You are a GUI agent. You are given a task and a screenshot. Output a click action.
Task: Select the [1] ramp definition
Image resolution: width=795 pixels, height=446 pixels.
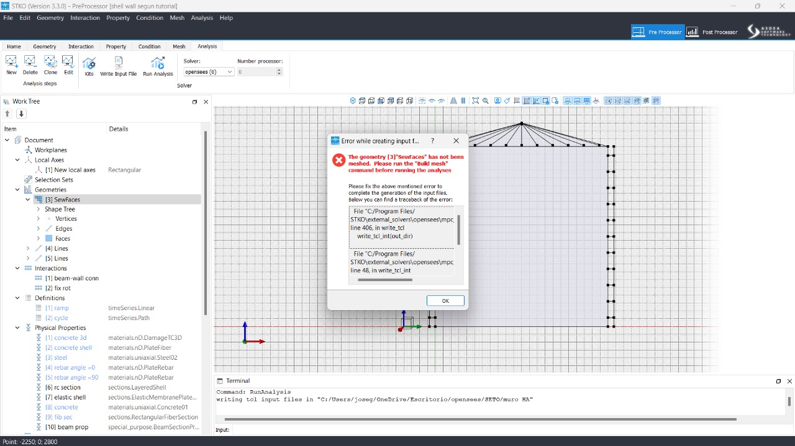click(57, 308)
